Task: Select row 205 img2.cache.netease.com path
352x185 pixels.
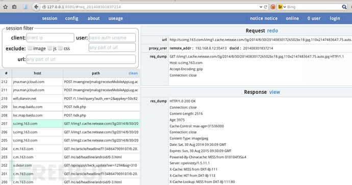Action: tap(101, 140)
